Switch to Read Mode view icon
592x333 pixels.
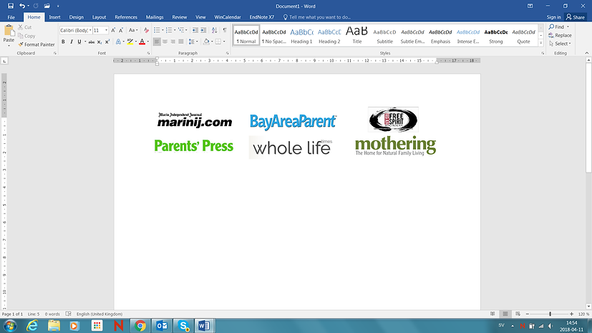coord(492,314)
